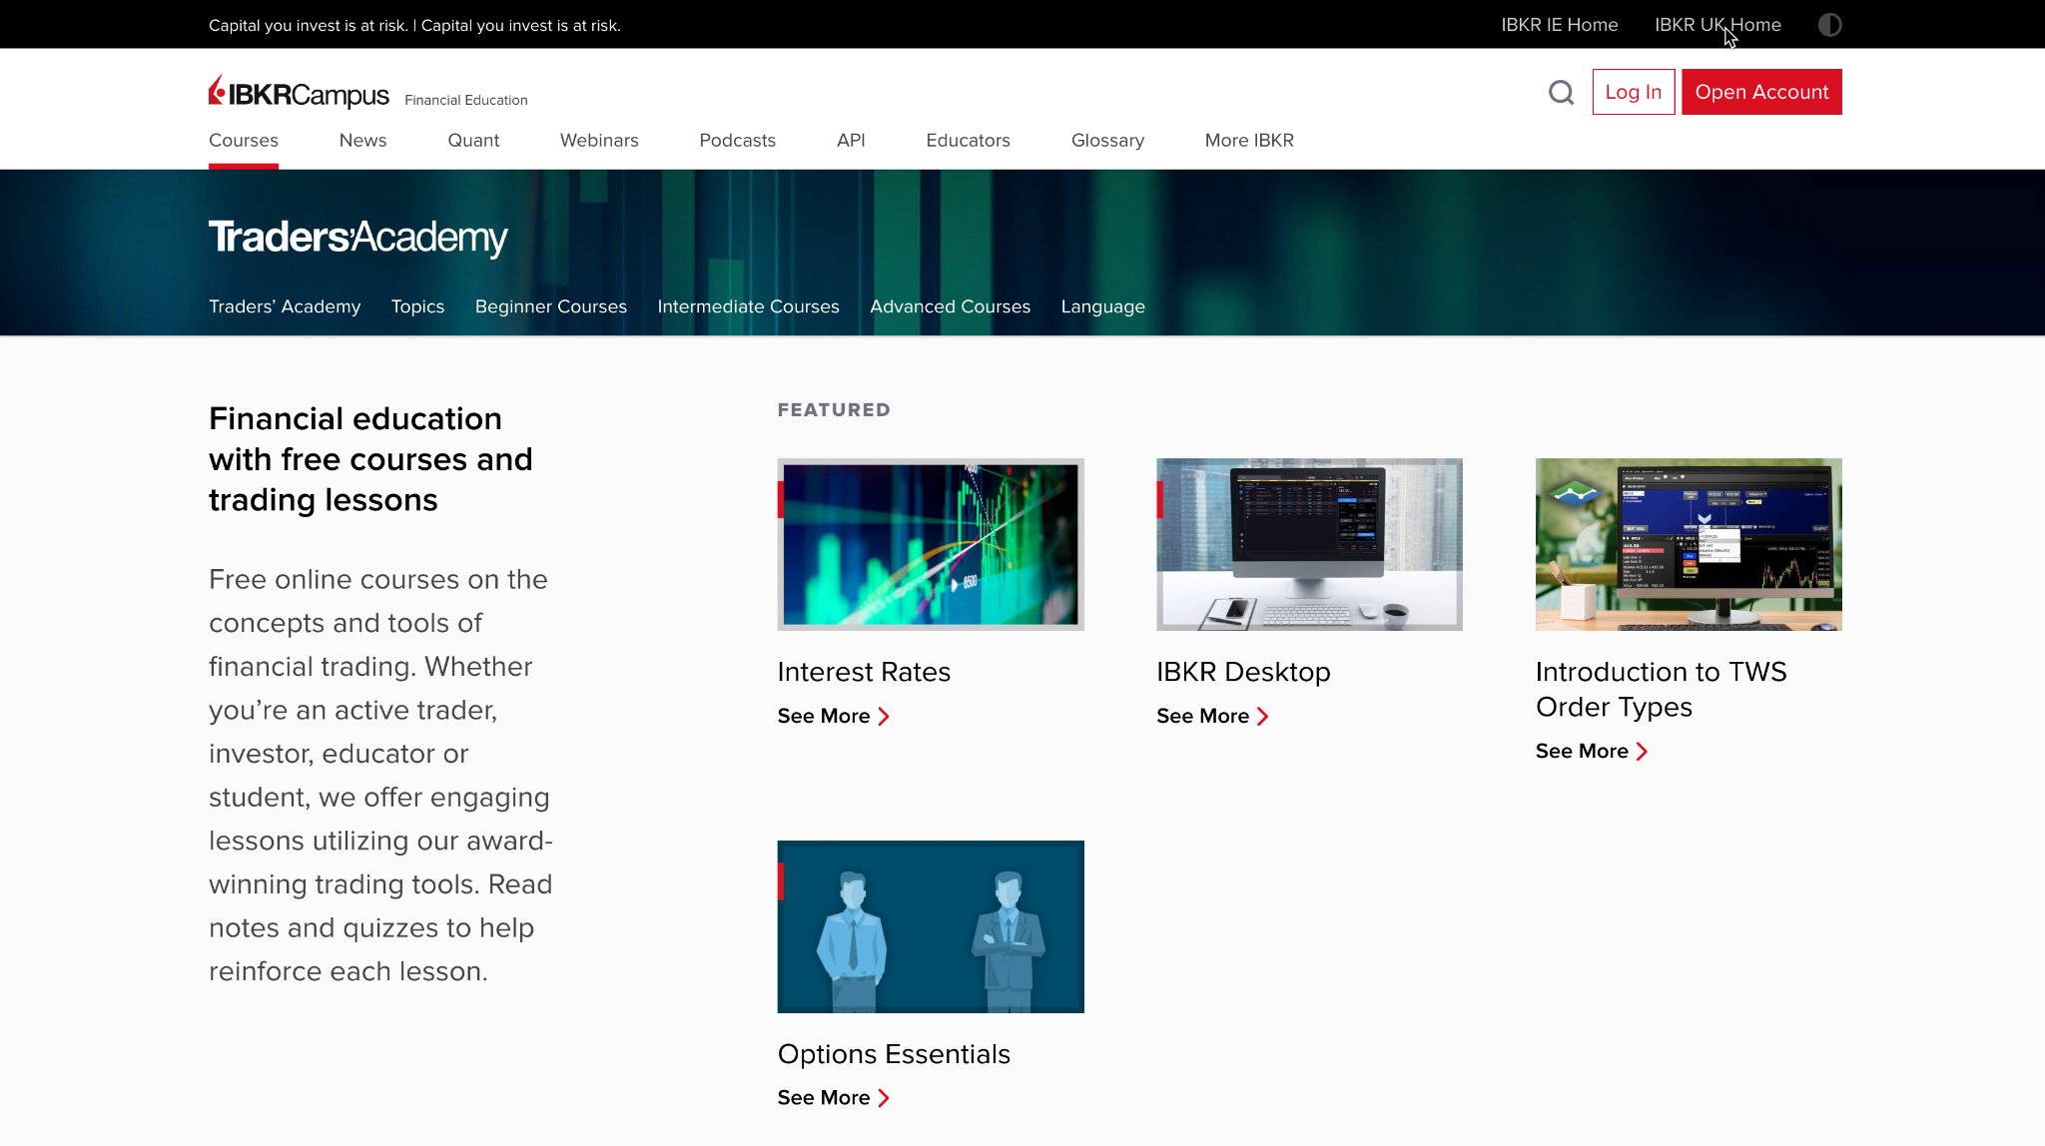
Task: Open the Glossary menu item
Action: point(1107,141)
